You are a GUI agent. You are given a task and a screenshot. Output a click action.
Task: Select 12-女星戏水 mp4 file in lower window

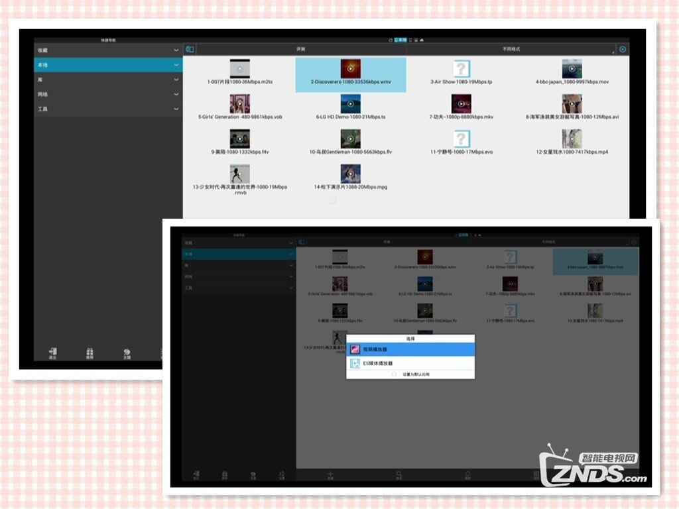coord(595,313)
